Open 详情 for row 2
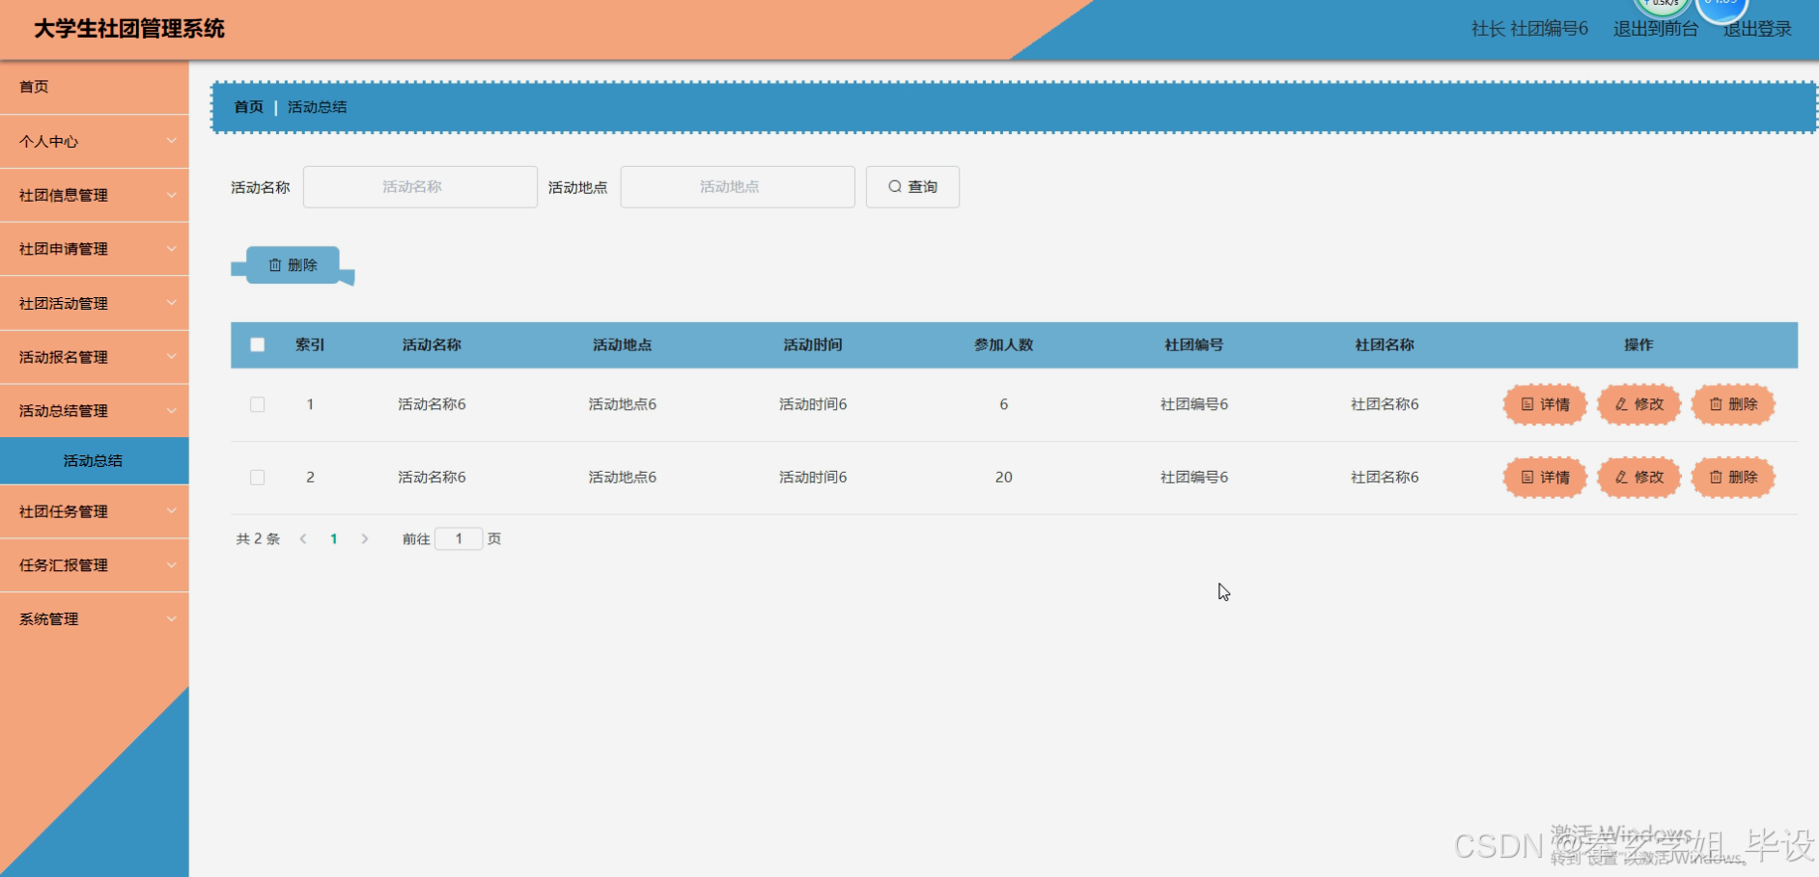This screenshot has width=1819, height=877. click(x=1545, y=478)
